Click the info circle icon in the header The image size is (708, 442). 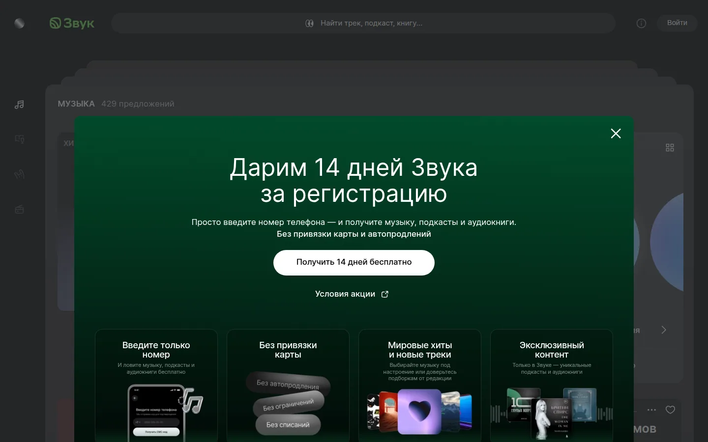coord(641,23)
